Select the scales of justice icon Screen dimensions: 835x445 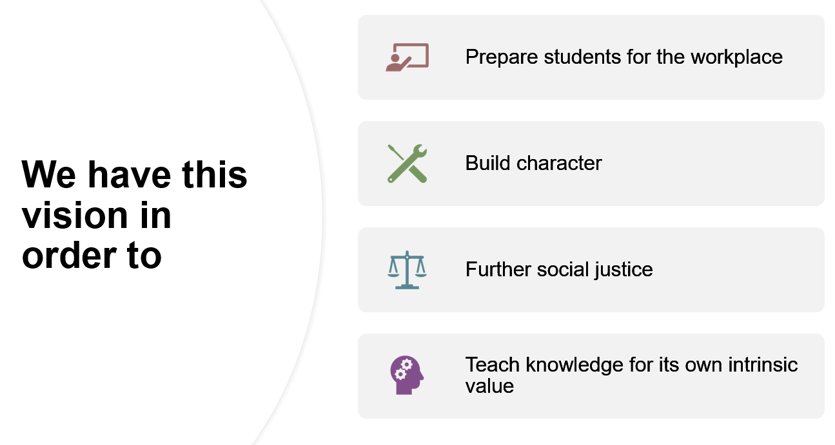point(407,270)
